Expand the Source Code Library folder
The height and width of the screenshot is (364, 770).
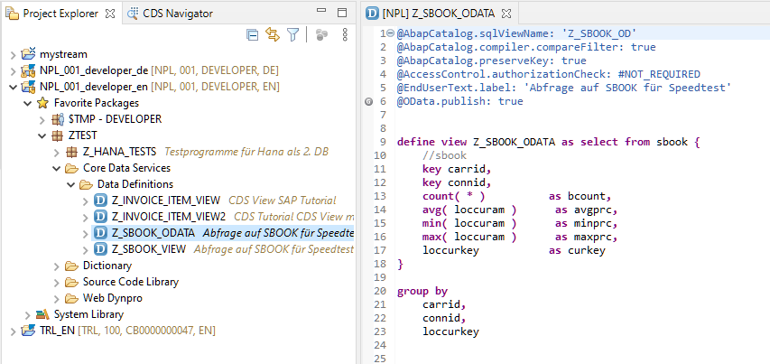pos(57,282)
